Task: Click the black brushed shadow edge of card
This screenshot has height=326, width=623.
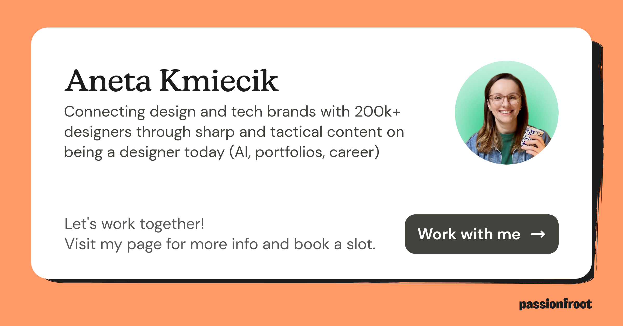Action: [x=599, y=156]
